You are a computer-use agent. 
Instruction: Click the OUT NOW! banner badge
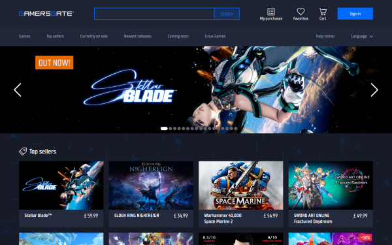[x=54, y=63]
